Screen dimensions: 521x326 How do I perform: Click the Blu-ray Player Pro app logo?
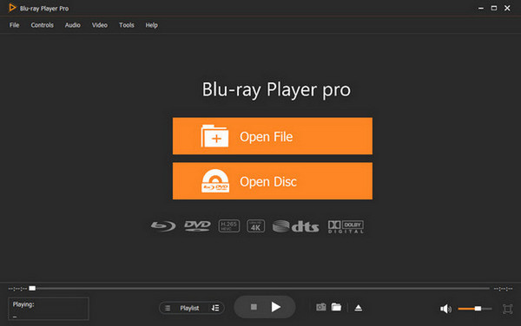click(x=12, y=8)
